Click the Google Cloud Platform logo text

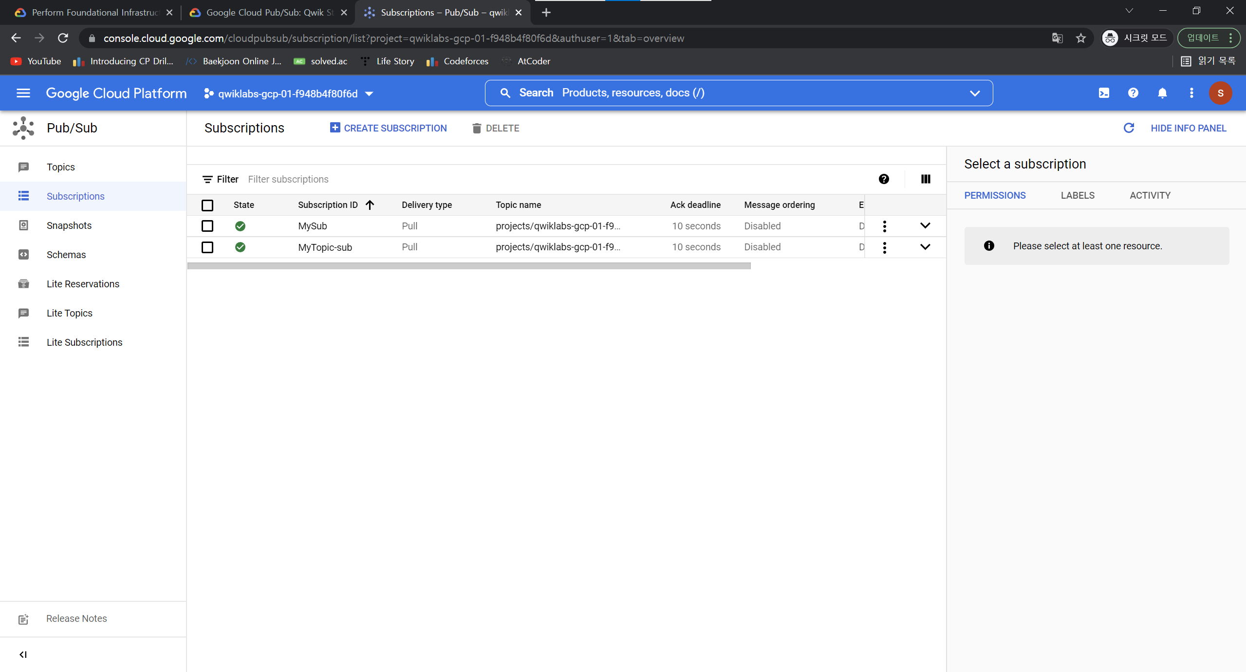point(116,93)
